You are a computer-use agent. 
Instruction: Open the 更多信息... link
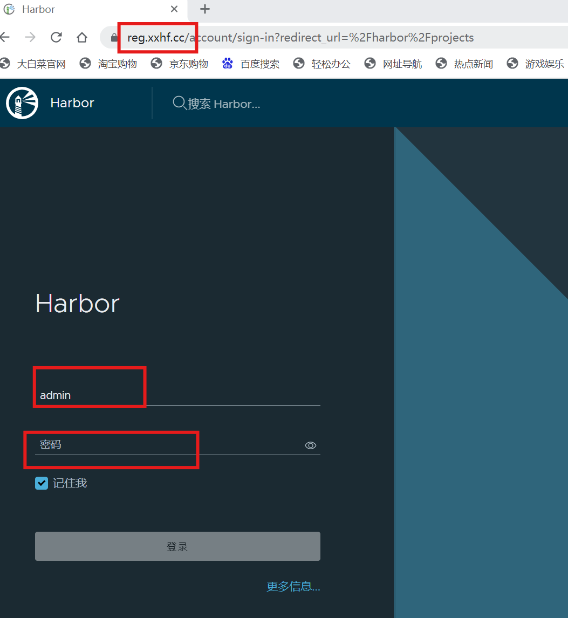(x=293, y=587)
